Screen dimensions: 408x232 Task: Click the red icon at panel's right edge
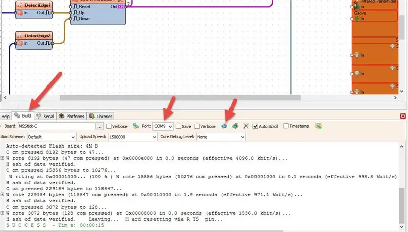403,116
